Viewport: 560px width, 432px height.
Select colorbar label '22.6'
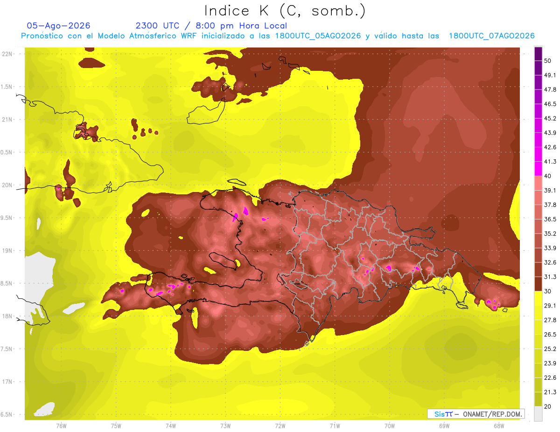pyautogui.click(x=550, y=378)
